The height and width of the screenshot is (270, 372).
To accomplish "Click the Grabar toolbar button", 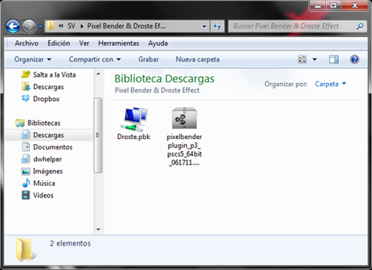I will 149,59.
